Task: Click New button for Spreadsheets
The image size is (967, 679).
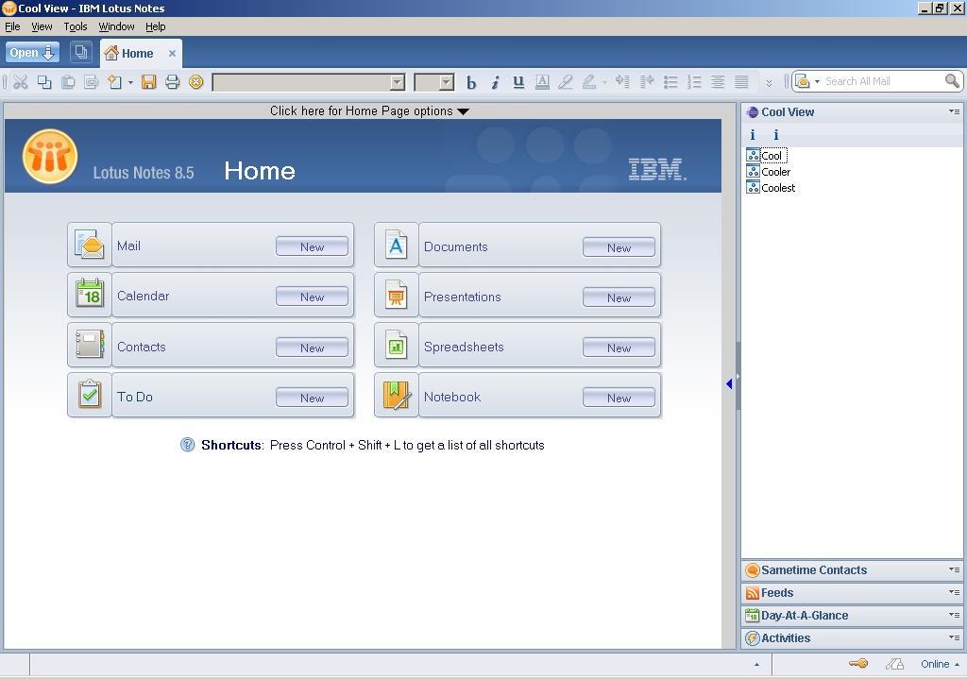Action: tap(619, 348)
